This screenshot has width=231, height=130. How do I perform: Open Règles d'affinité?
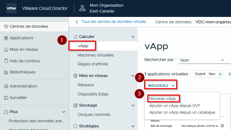tap(93, 64)
